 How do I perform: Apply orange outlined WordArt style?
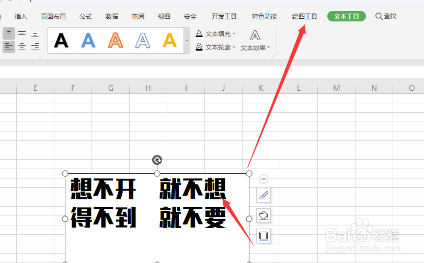116,41
